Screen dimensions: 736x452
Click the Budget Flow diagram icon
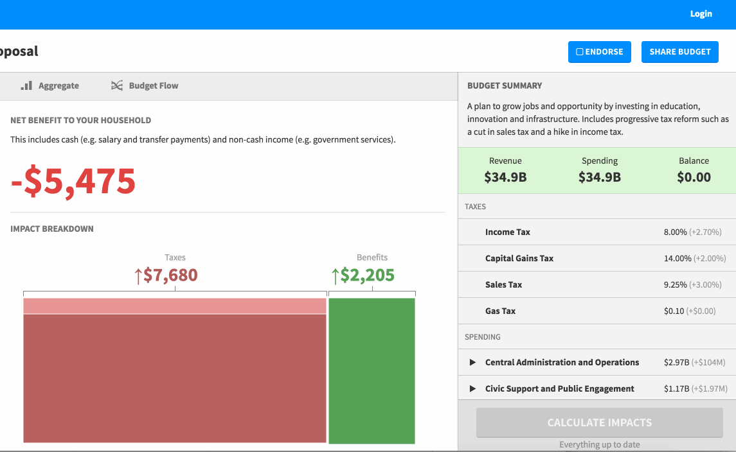click(x=116, y=85)
